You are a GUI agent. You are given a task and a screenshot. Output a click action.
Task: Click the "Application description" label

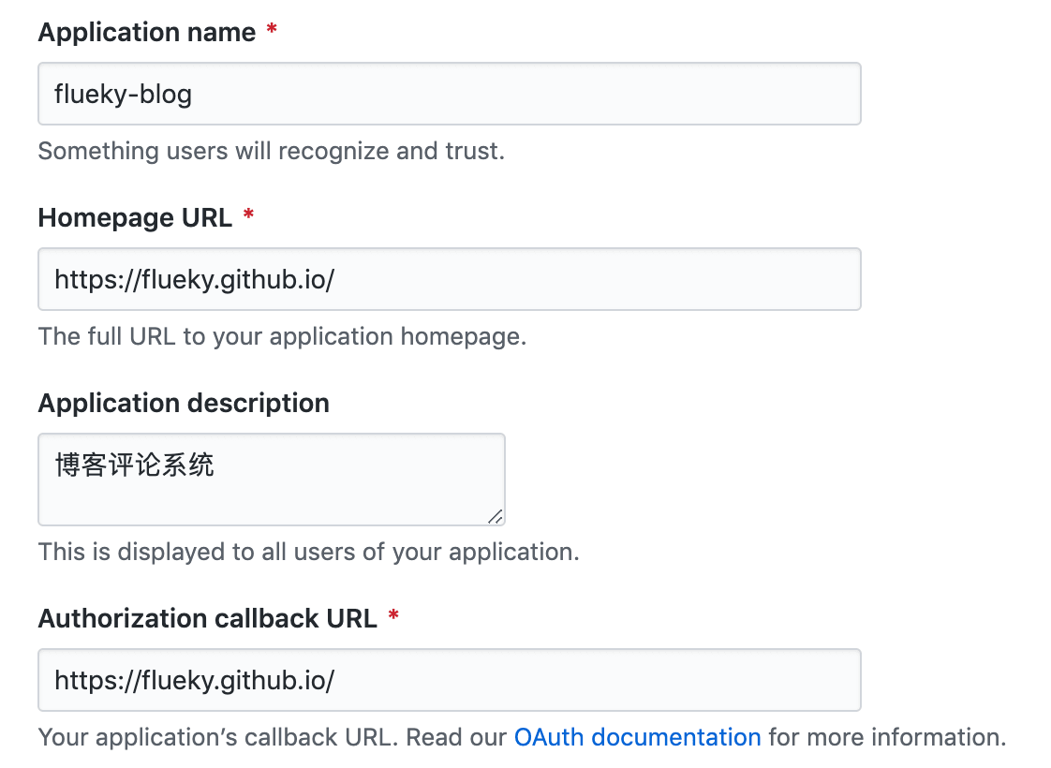pos(184,403)
